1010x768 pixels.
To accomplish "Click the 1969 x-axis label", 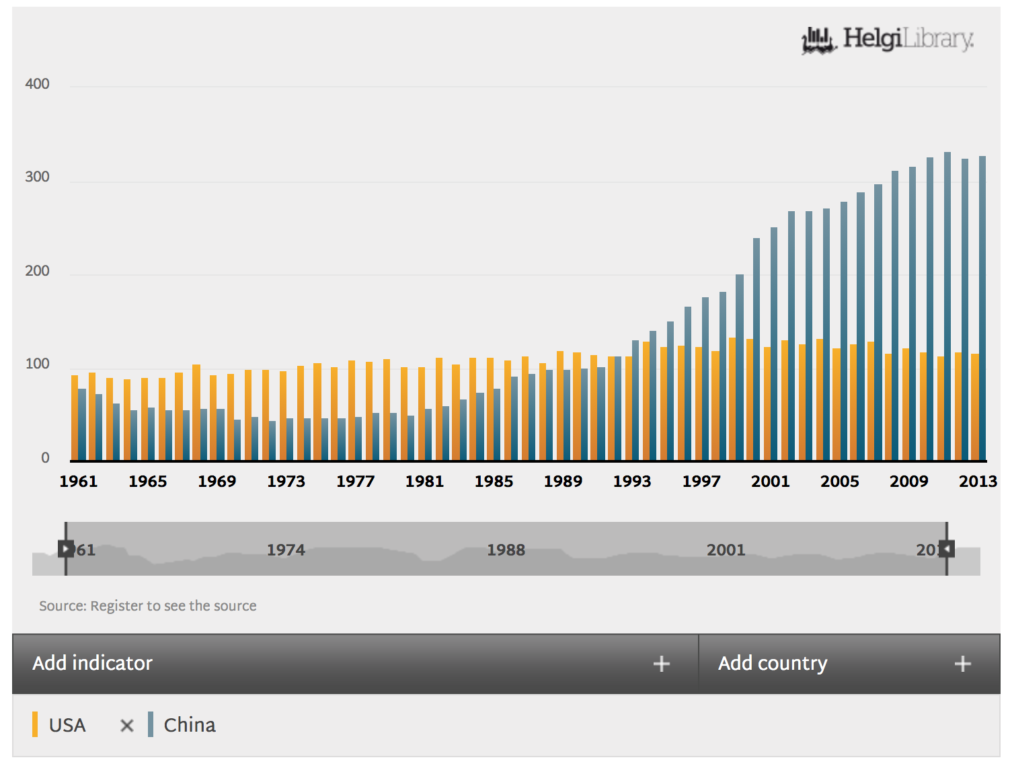I will (x=217, y=482).
